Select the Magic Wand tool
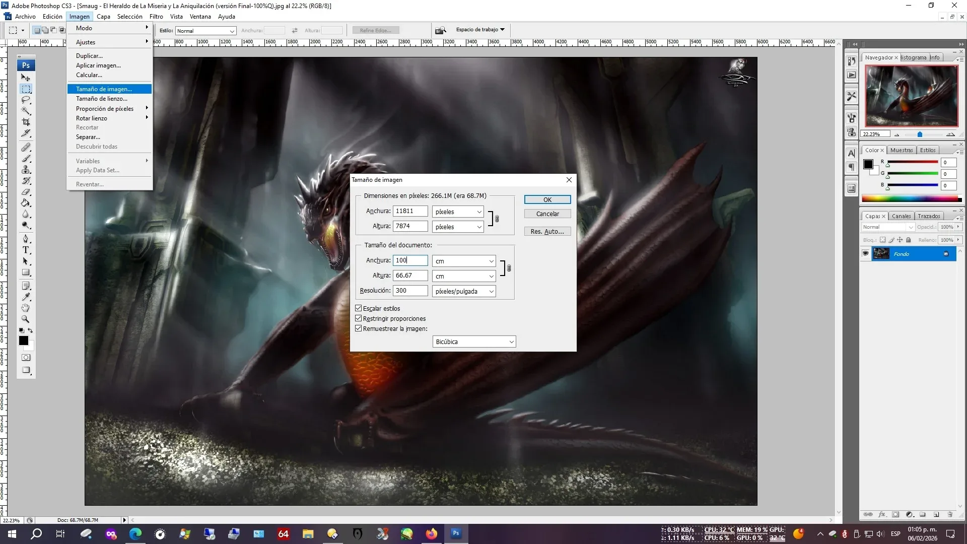This screenshot has height=544, width=967. point(26,111)
